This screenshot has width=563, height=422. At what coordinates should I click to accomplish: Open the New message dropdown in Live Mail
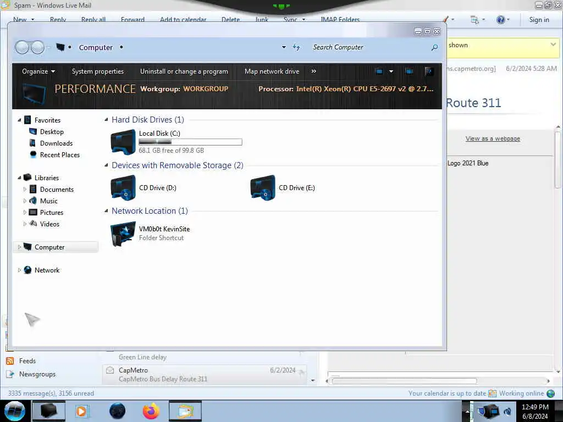(x=32, y=20)
